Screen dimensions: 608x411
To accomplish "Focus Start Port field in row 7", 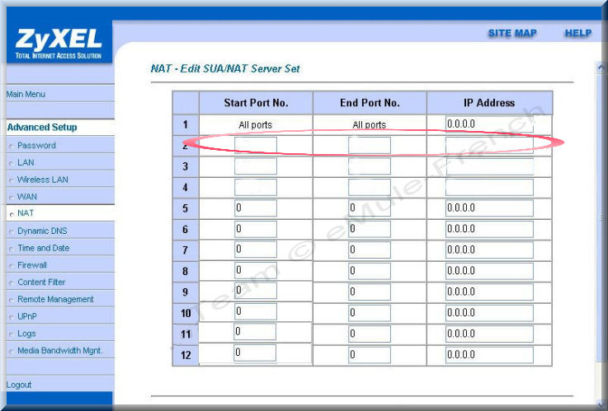I will (x=256, y=250).
